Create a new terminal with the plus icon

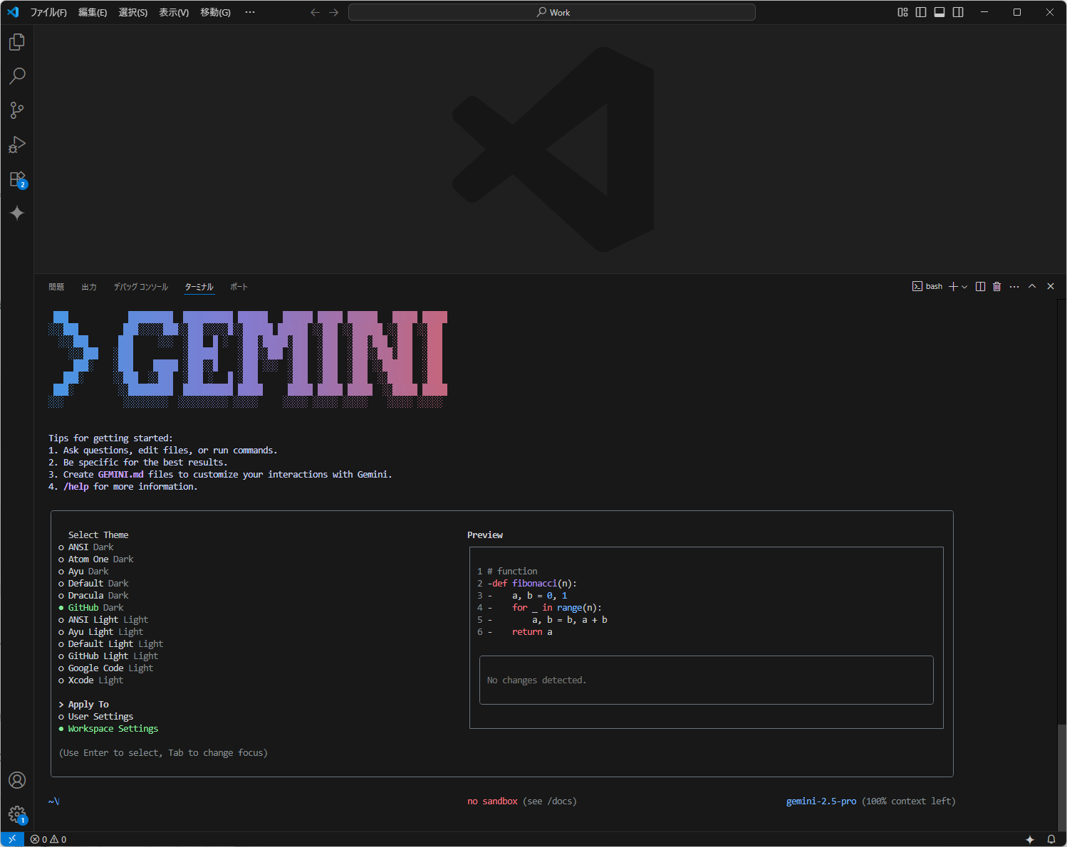953,286
